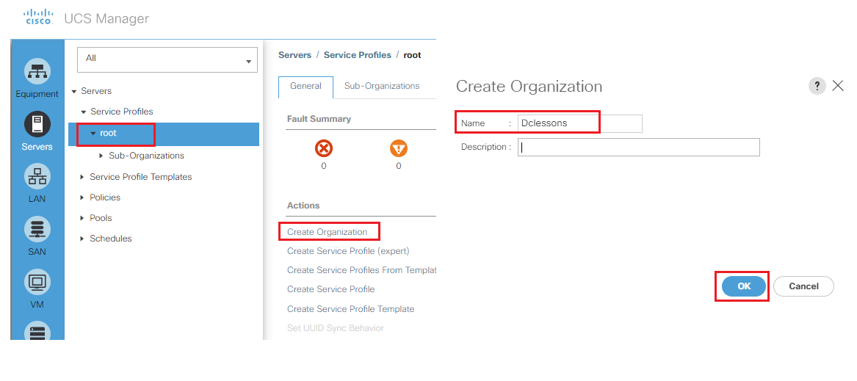
Task: Click the Cancel button in dialog
Action: pos(803,286)
